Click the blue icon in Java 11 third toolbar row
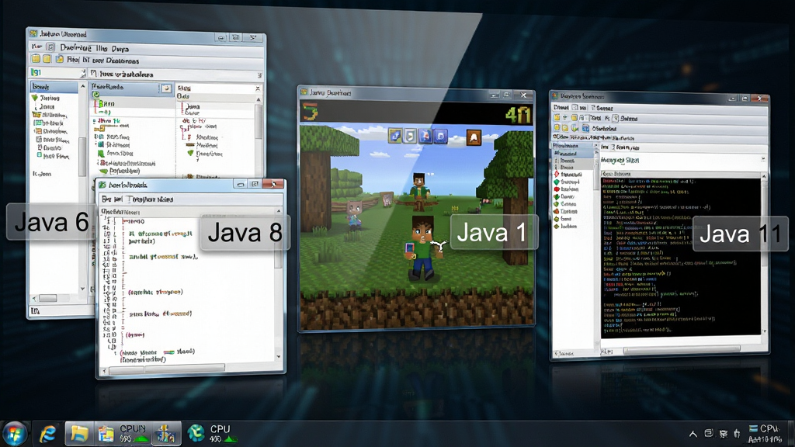 [x=585, y=128]
